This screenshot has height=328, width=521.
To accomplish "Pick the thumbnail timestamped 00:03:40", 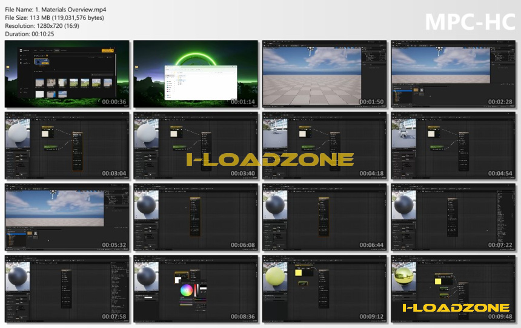I will (196, 145).
